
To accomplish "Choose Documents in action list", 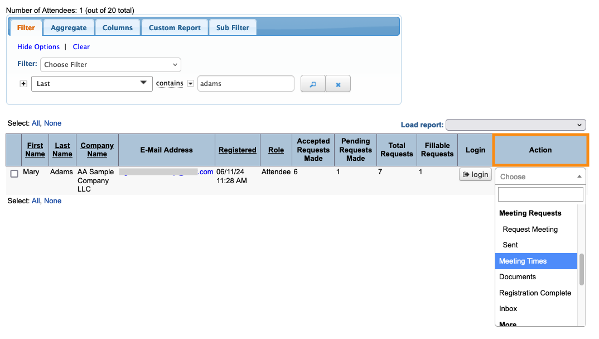I will click(x=536, y=276).
